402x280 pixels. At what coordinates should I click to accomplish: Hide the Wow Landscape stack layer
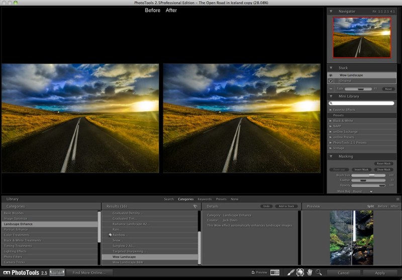pos(331,75)
